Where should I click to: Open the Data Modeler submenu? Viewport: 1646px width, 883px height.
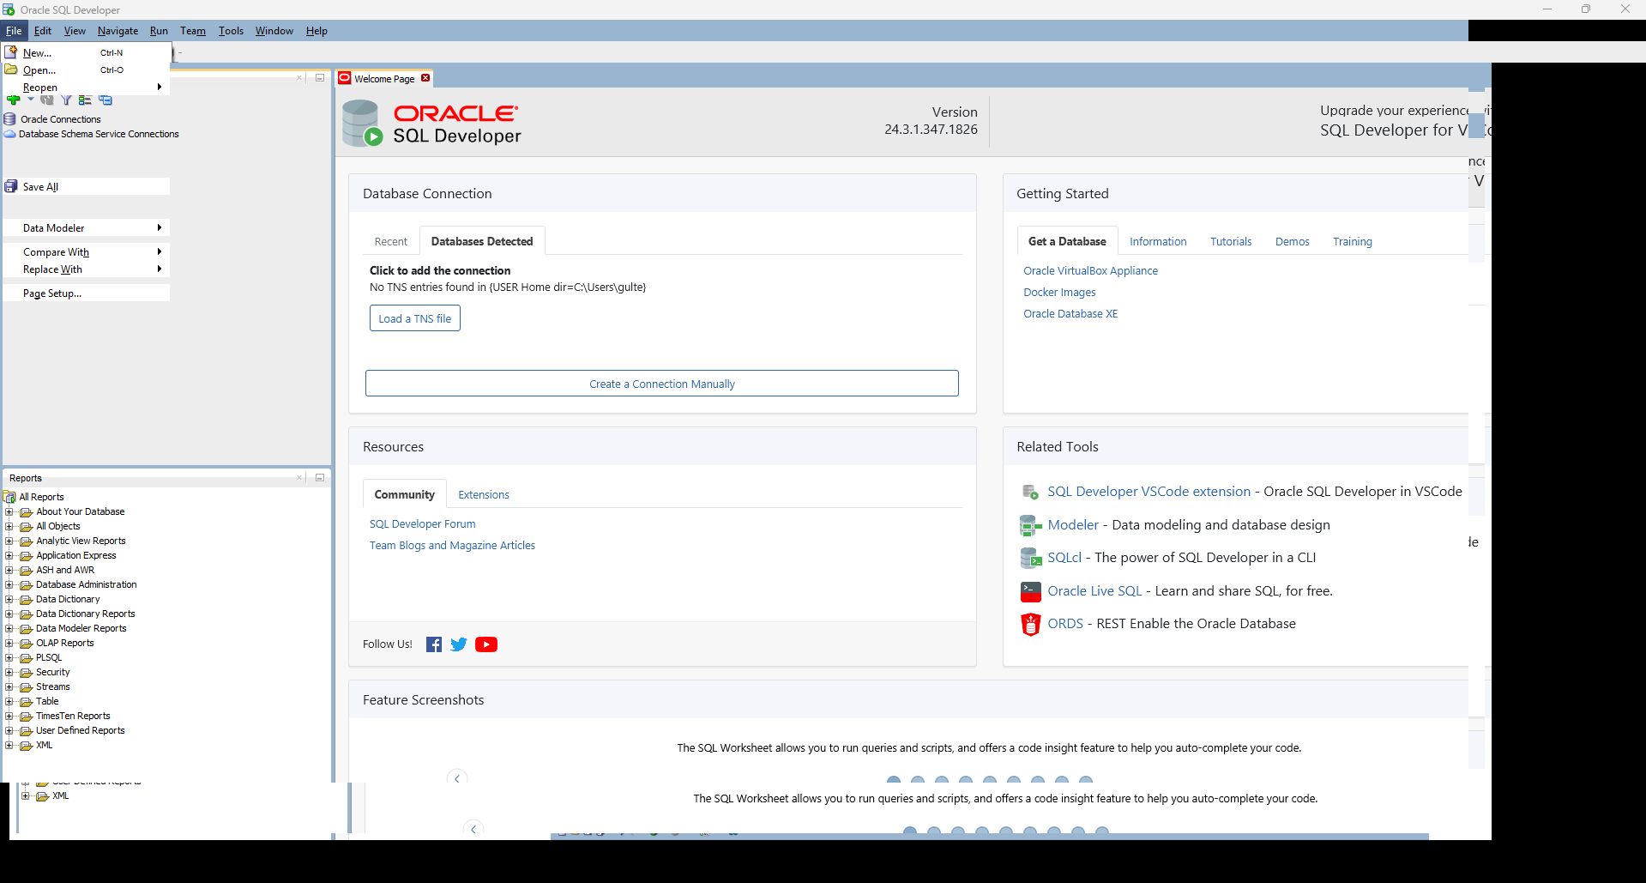(x=86, y=227)
